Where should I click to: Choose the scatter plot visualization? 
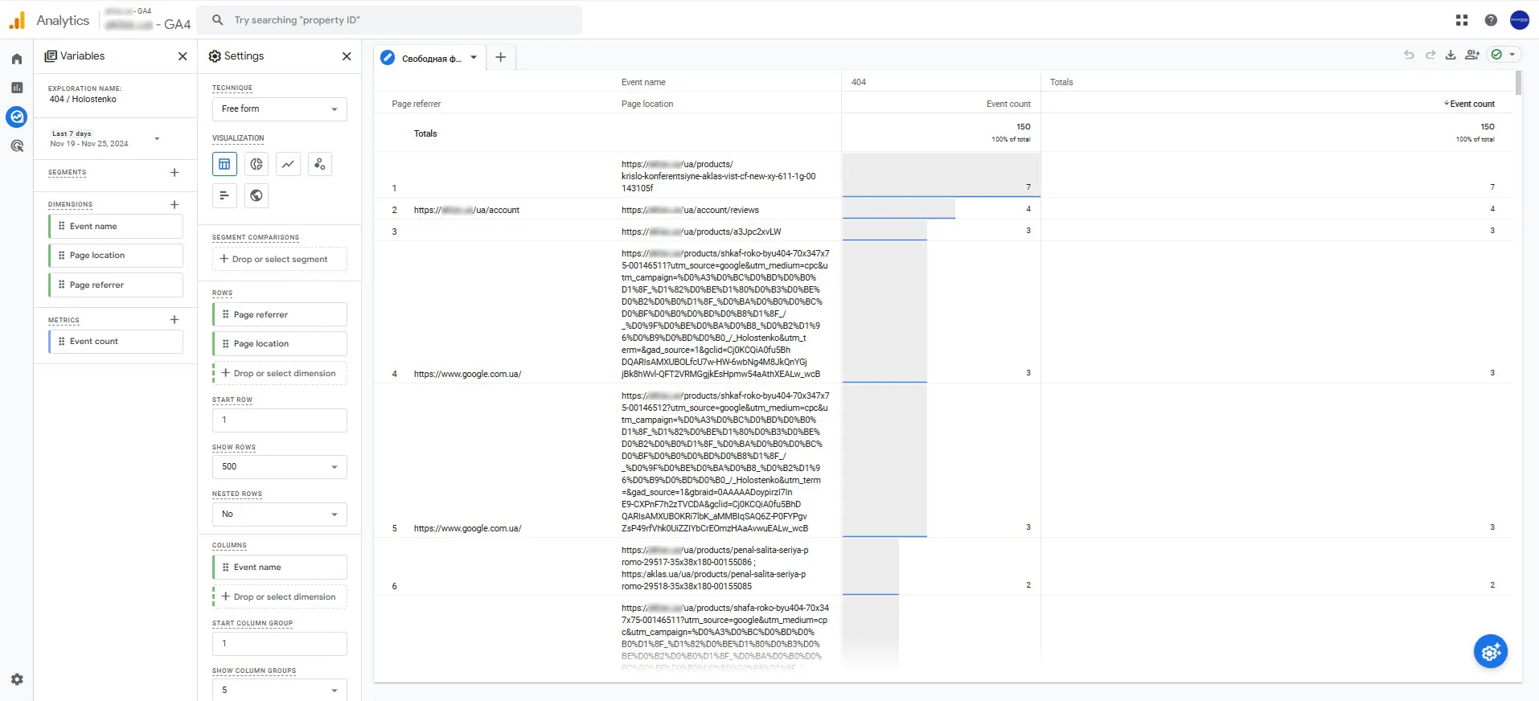tap(319, 164)
